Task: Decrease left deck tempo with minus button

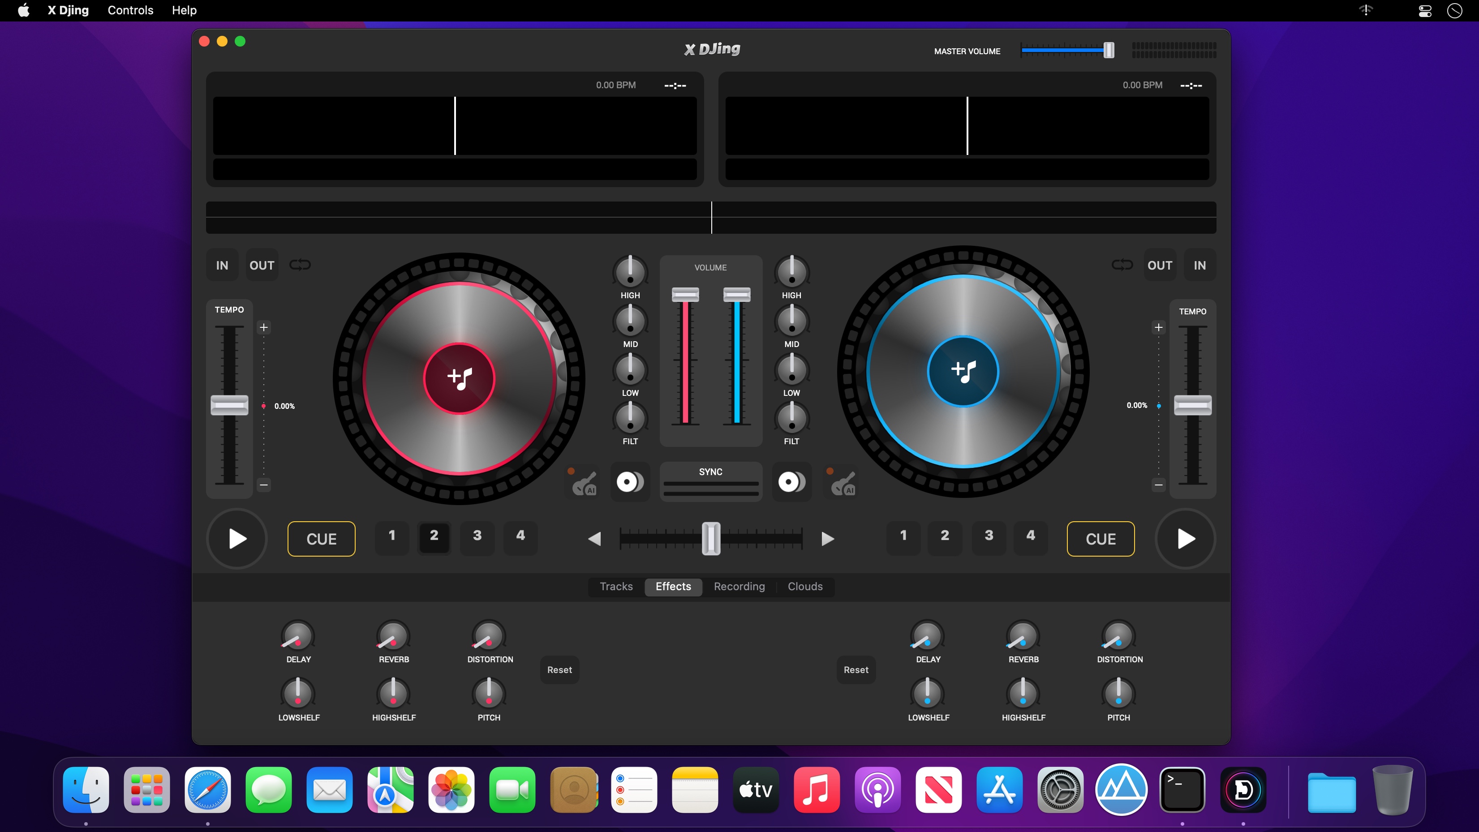Action: pos(263,485)
